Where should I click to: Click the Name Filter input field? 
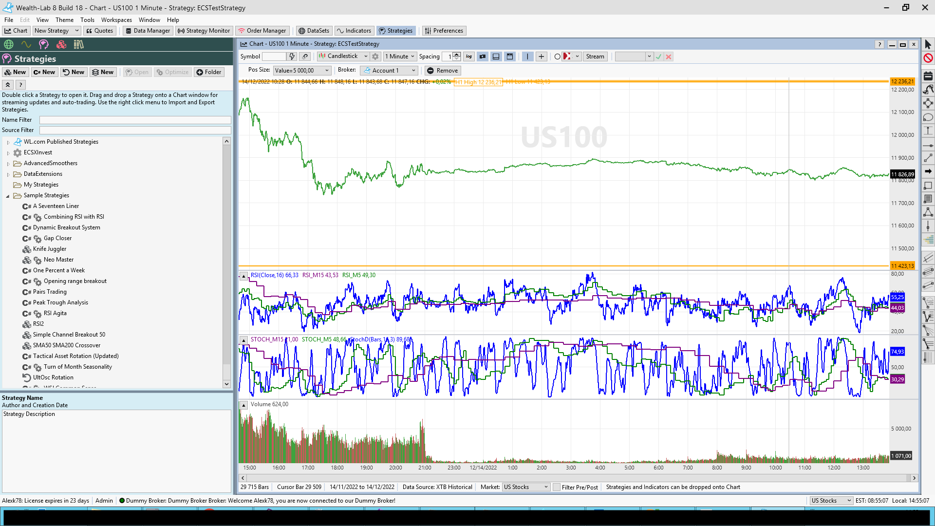pos(135,120)
